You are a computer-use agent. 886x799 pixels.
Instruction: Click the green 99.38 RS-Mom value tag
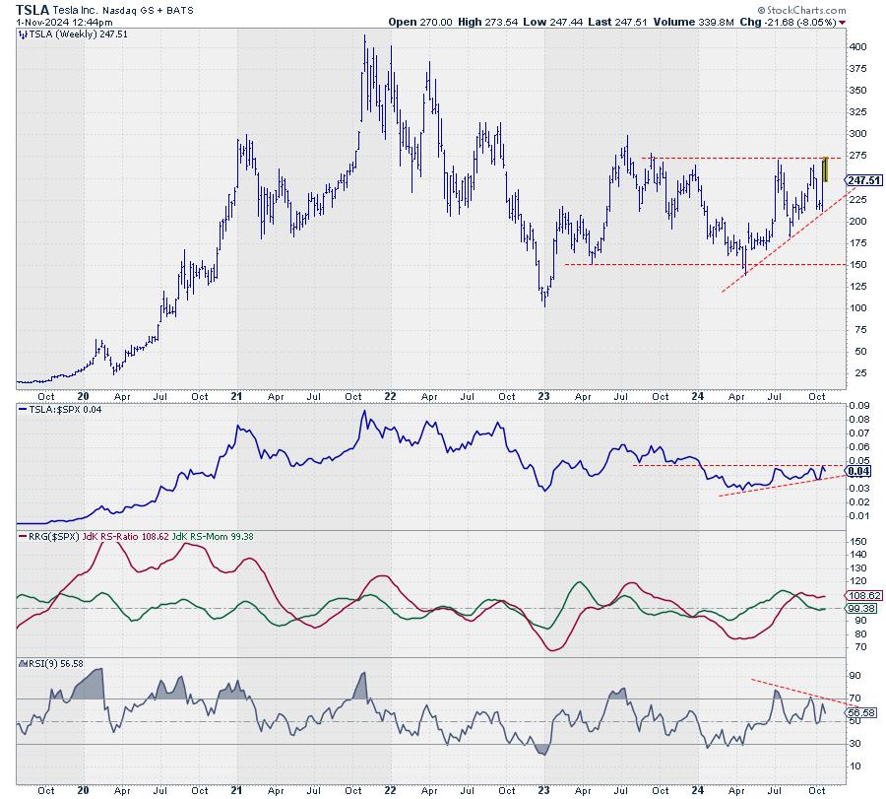pos(863,609)
